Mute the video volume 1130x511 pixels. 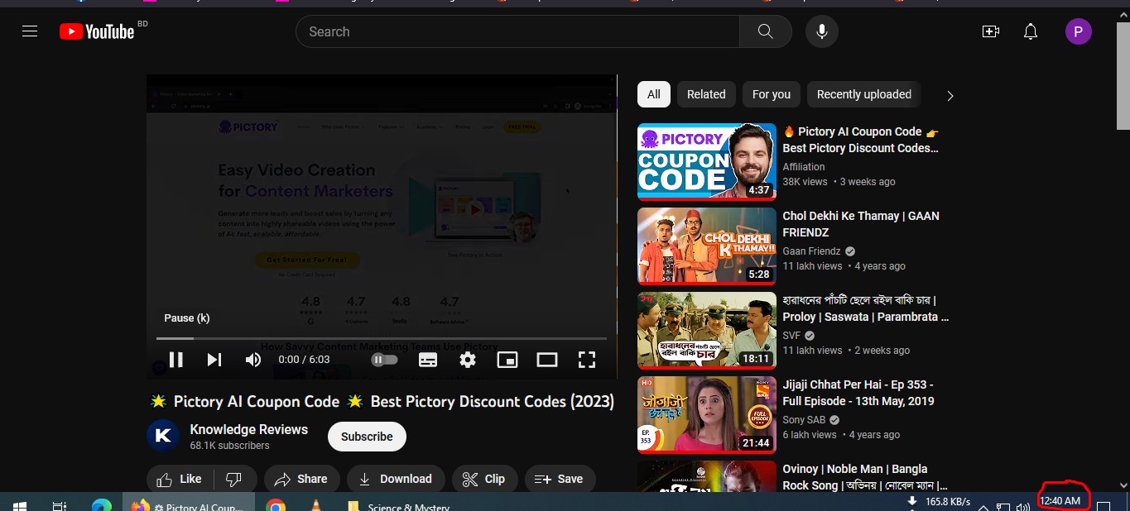coord(253,360)
